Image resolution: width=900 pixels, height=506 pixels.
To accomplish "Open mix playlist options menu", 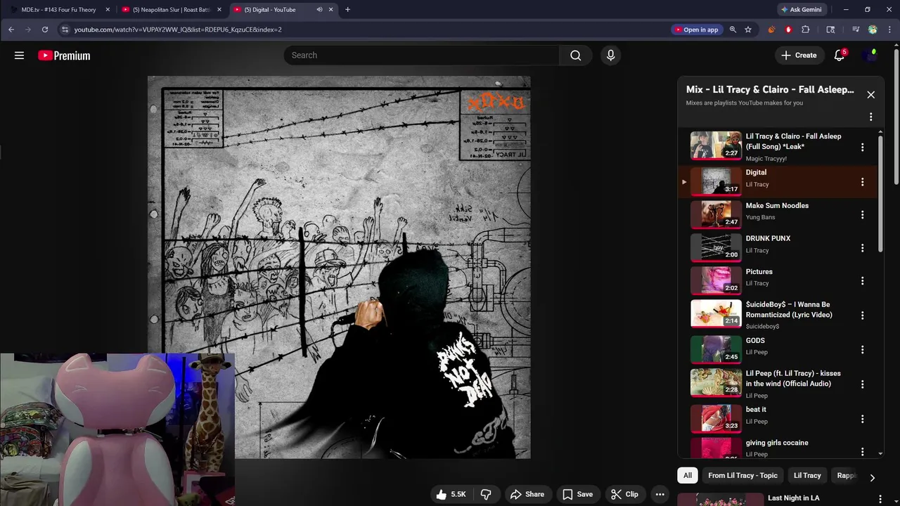I will (870, 117).
